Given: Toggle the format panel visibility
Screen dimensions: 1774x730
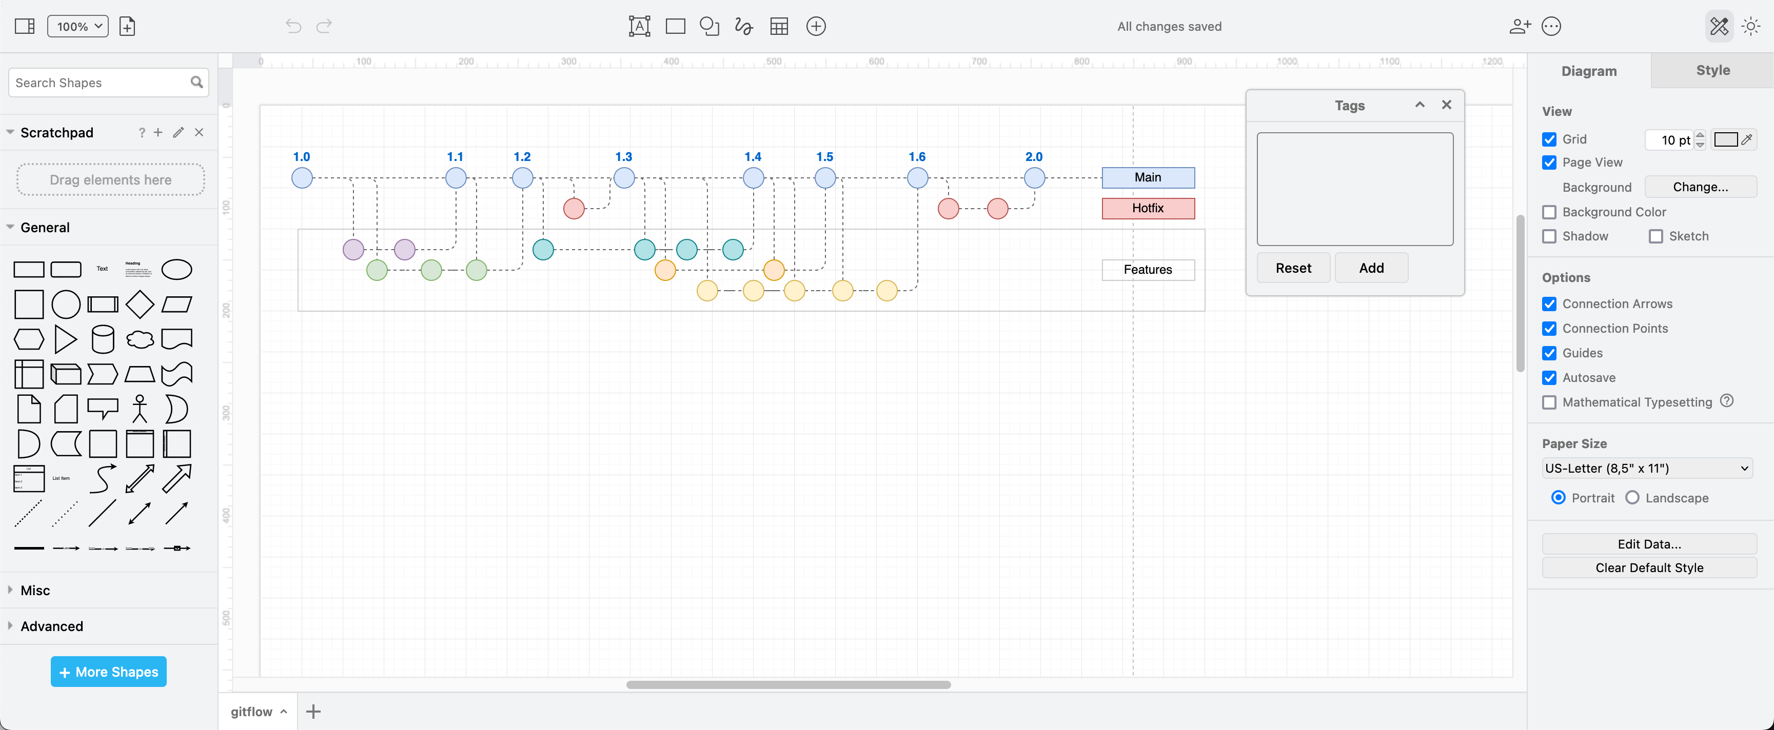Looking at the screenshot, I should [x=25, y=26].
